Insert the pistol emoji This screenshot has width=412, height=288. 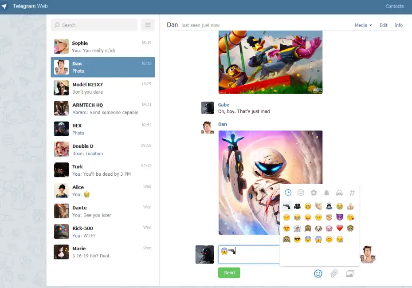(x=286, y=206)
